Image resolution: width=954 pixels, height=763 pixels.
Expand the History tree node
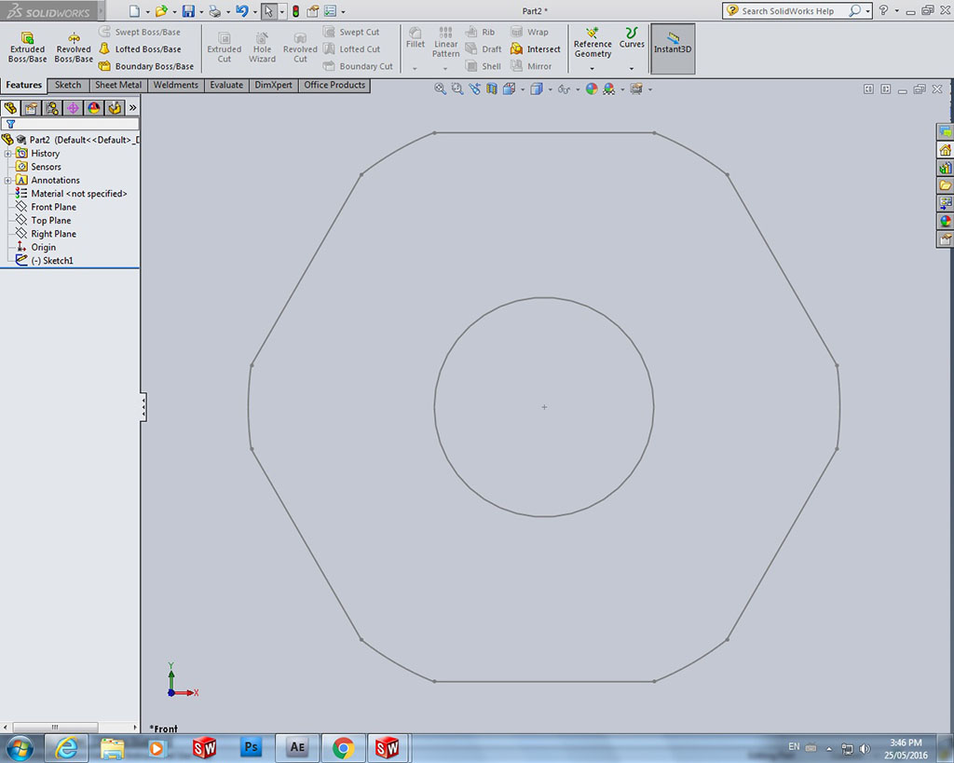click(x=8, y=154)
